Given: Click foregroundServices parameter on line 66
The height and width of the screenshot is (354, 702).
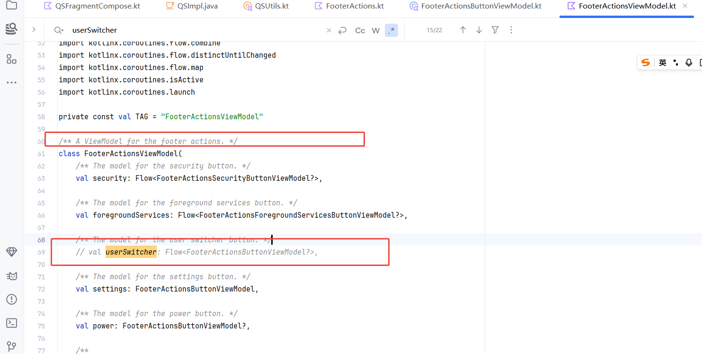Looking at the screenshot, I should pyautogui.click(x=131, y=215).
